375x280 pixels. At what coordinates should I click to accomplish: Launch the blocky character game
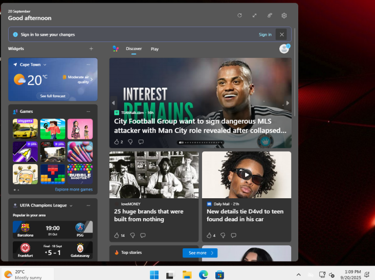click(53, 129)
